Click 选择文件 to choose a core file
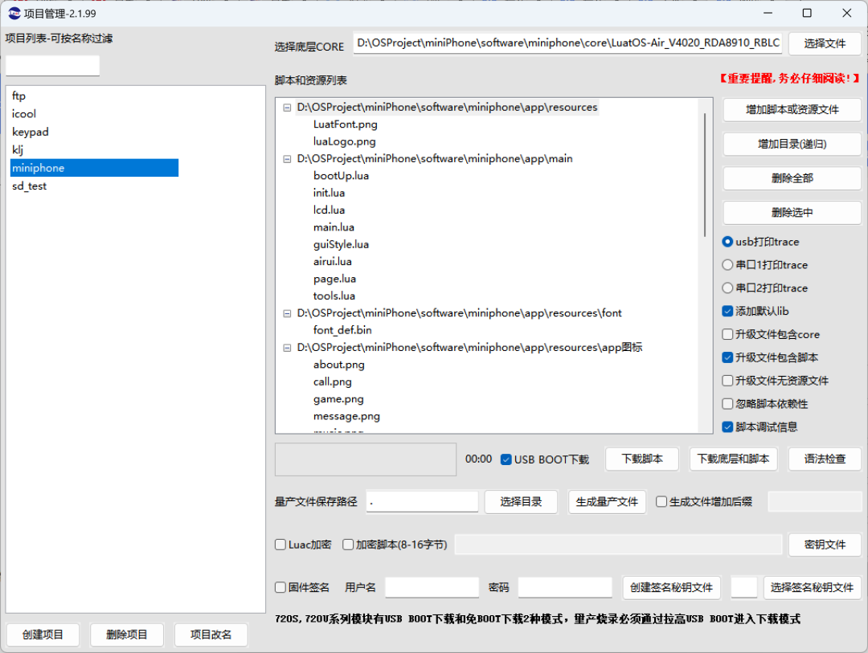The height and width of the screenshot is (653, 868). (825, 43)
